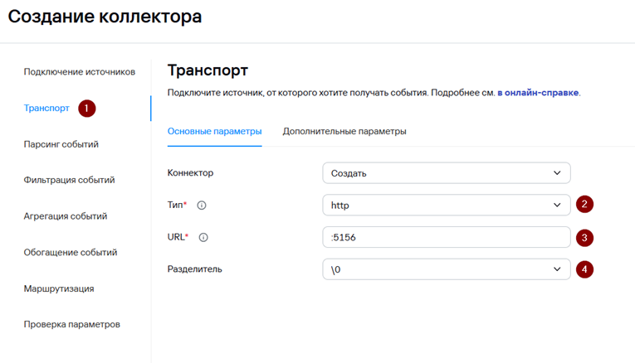Viewport: 635px width, 363px height.
Task: Go to Обогащение событий step
Action: click(x=70, y=253)
